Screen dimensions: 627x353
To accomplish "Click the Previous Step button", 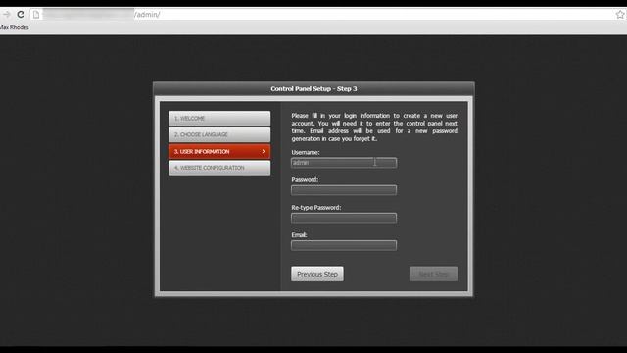I will tap(317, 275).
